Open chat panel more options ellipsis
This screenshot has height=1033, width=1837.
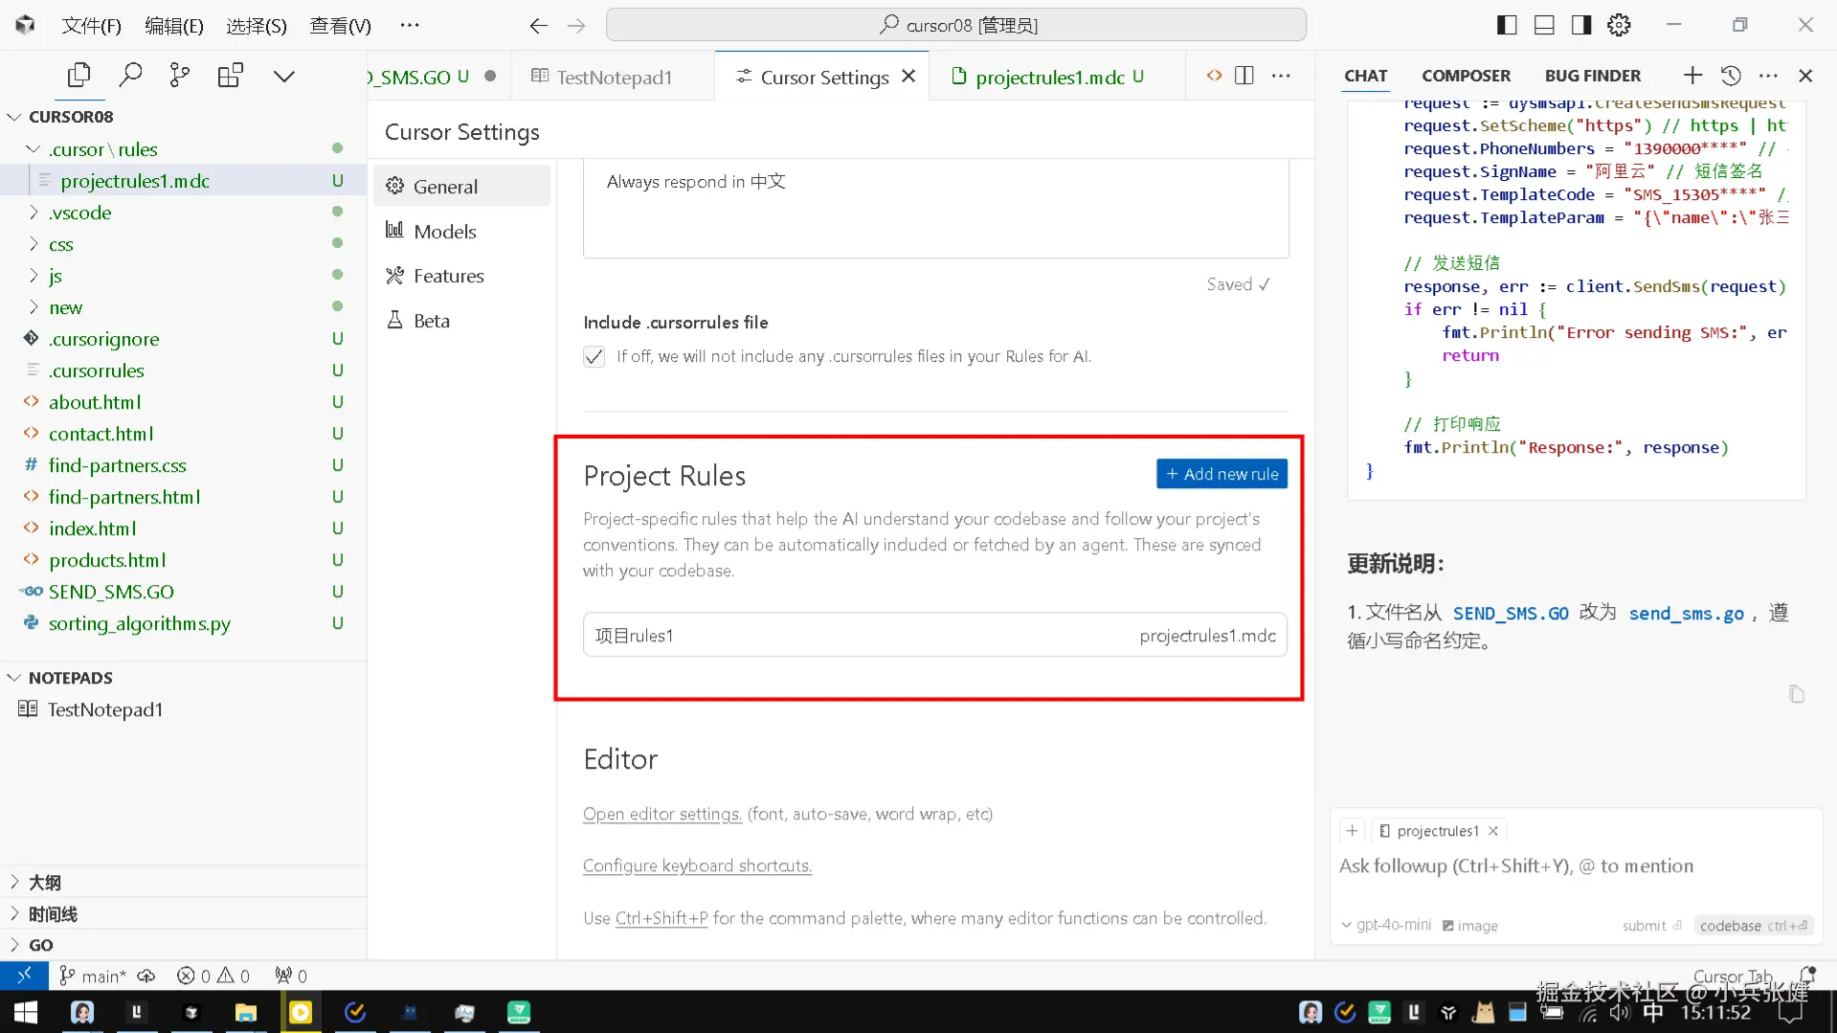click(1768, 76)
